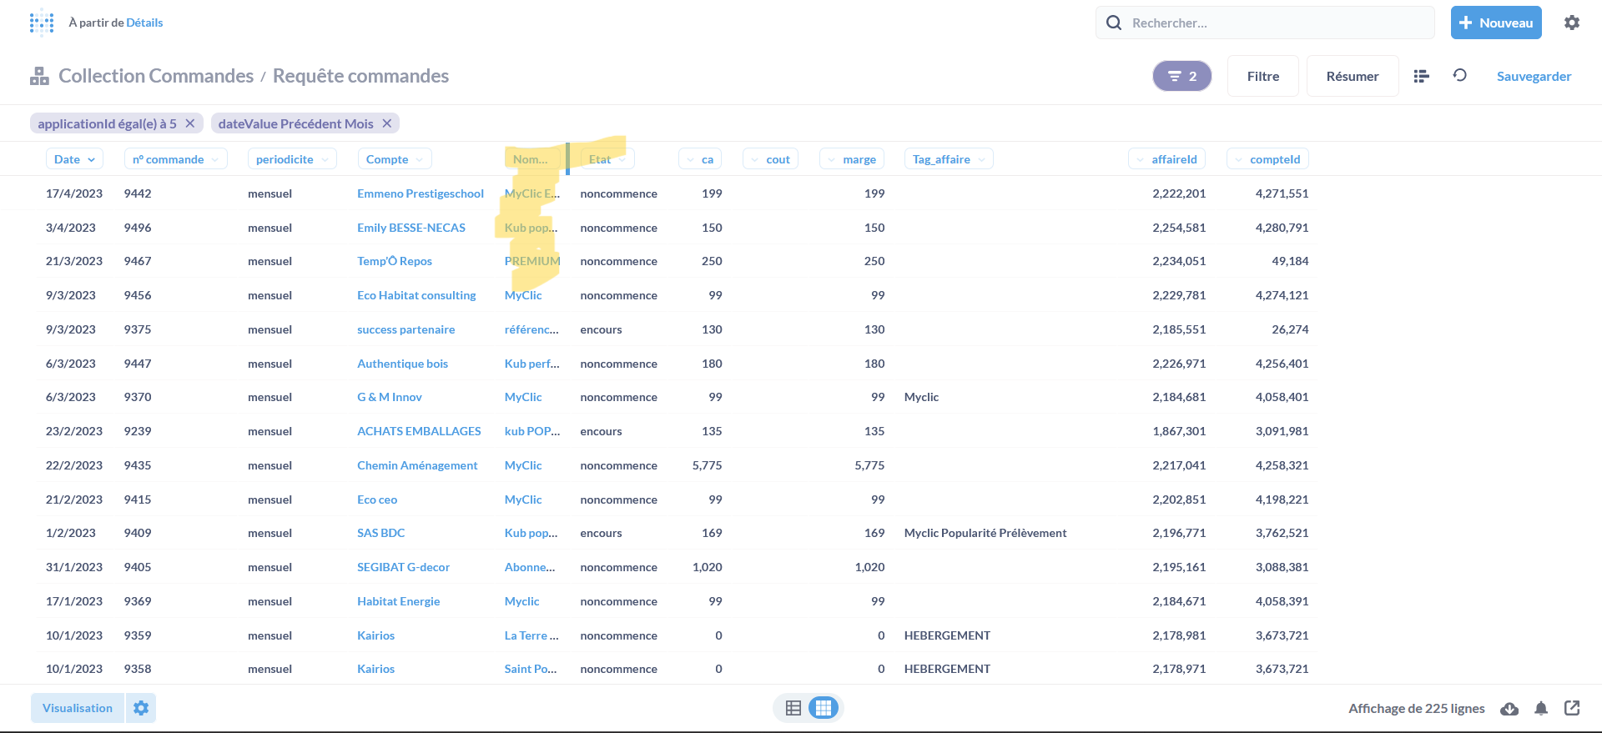Viewport: 1602px width, 733px height.
Task: Open Requête commandes breadcrumb
Action: (360, 76)
